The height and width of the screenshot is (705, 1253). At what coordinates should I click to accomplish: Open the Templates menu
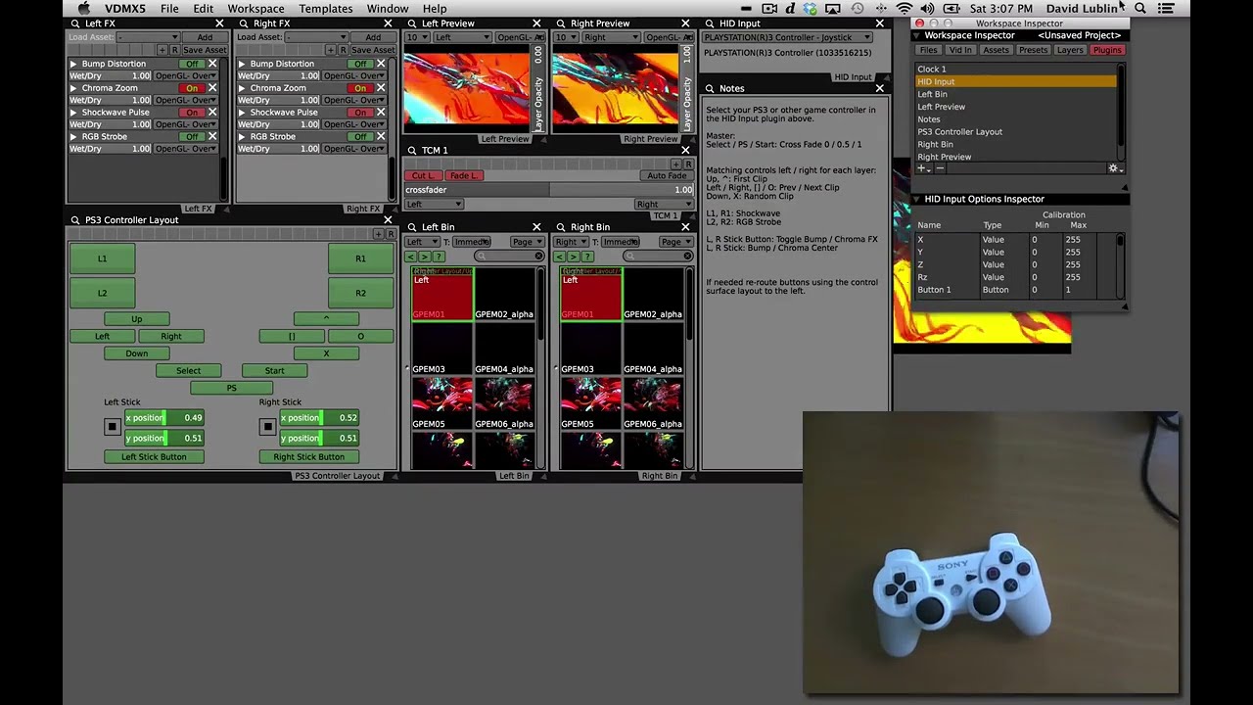[326, 9]
